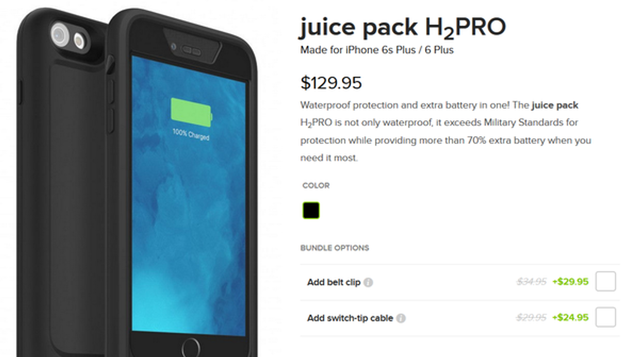Click the juice pack H2PRO product title

402,28
